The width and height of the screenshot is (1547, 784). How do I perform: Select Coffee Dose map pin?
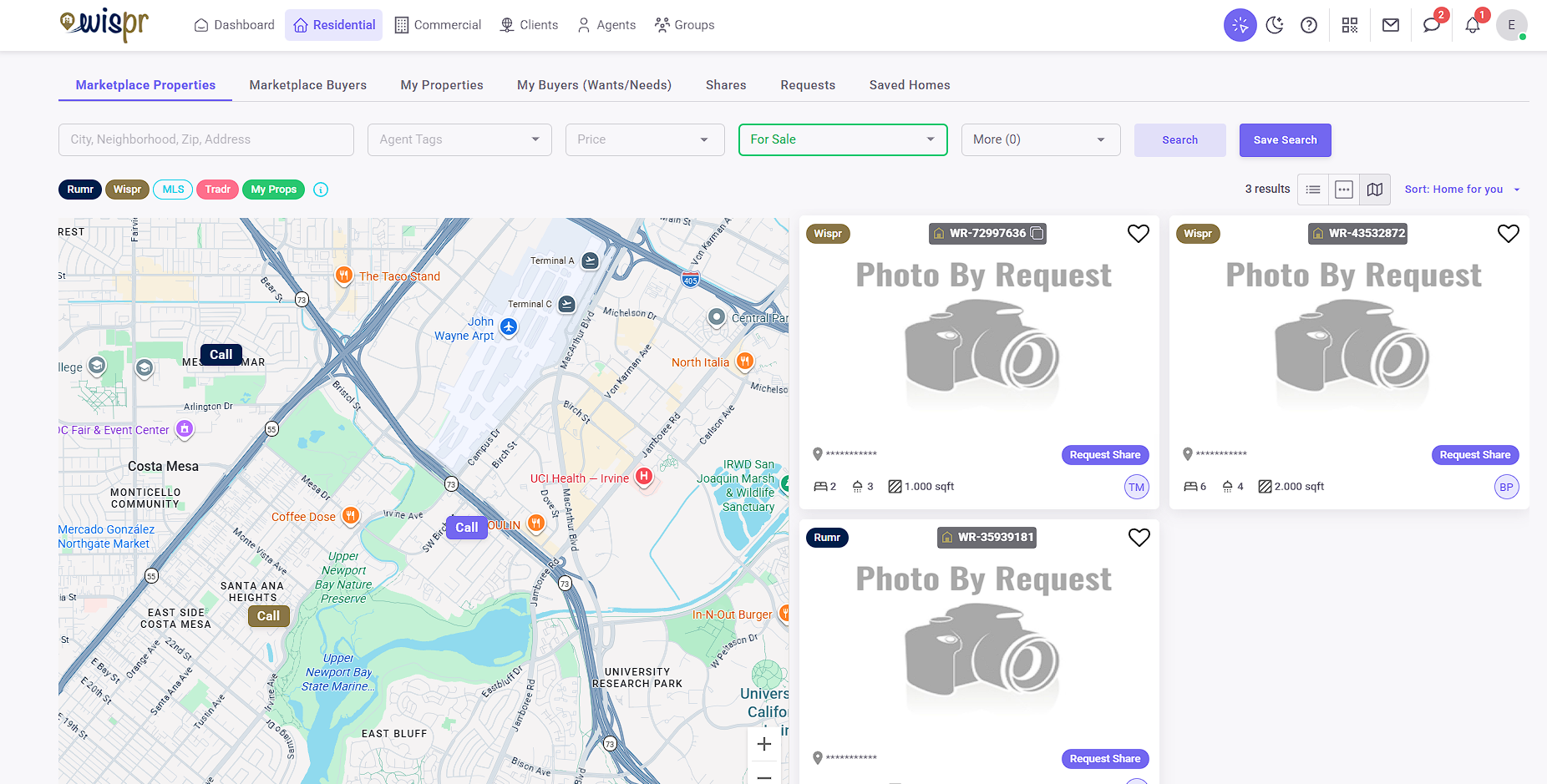pyautogui.click(x=351, y=516)
